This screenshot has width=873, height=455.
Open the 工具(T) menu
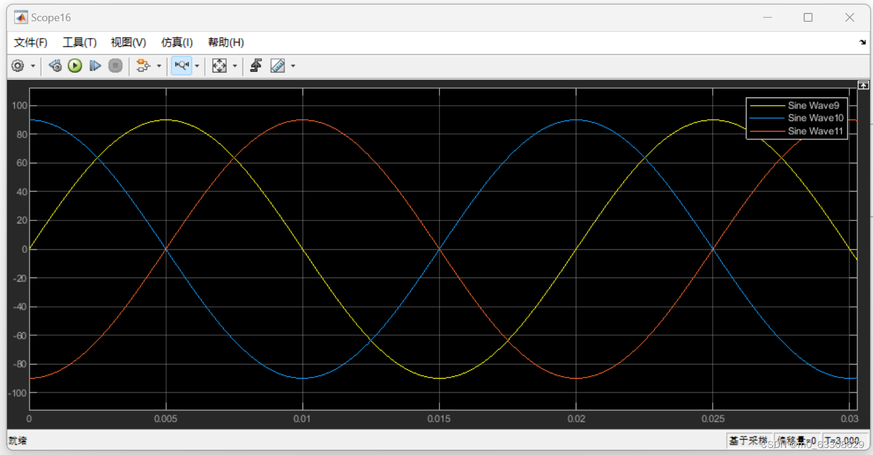pos(79,42)
